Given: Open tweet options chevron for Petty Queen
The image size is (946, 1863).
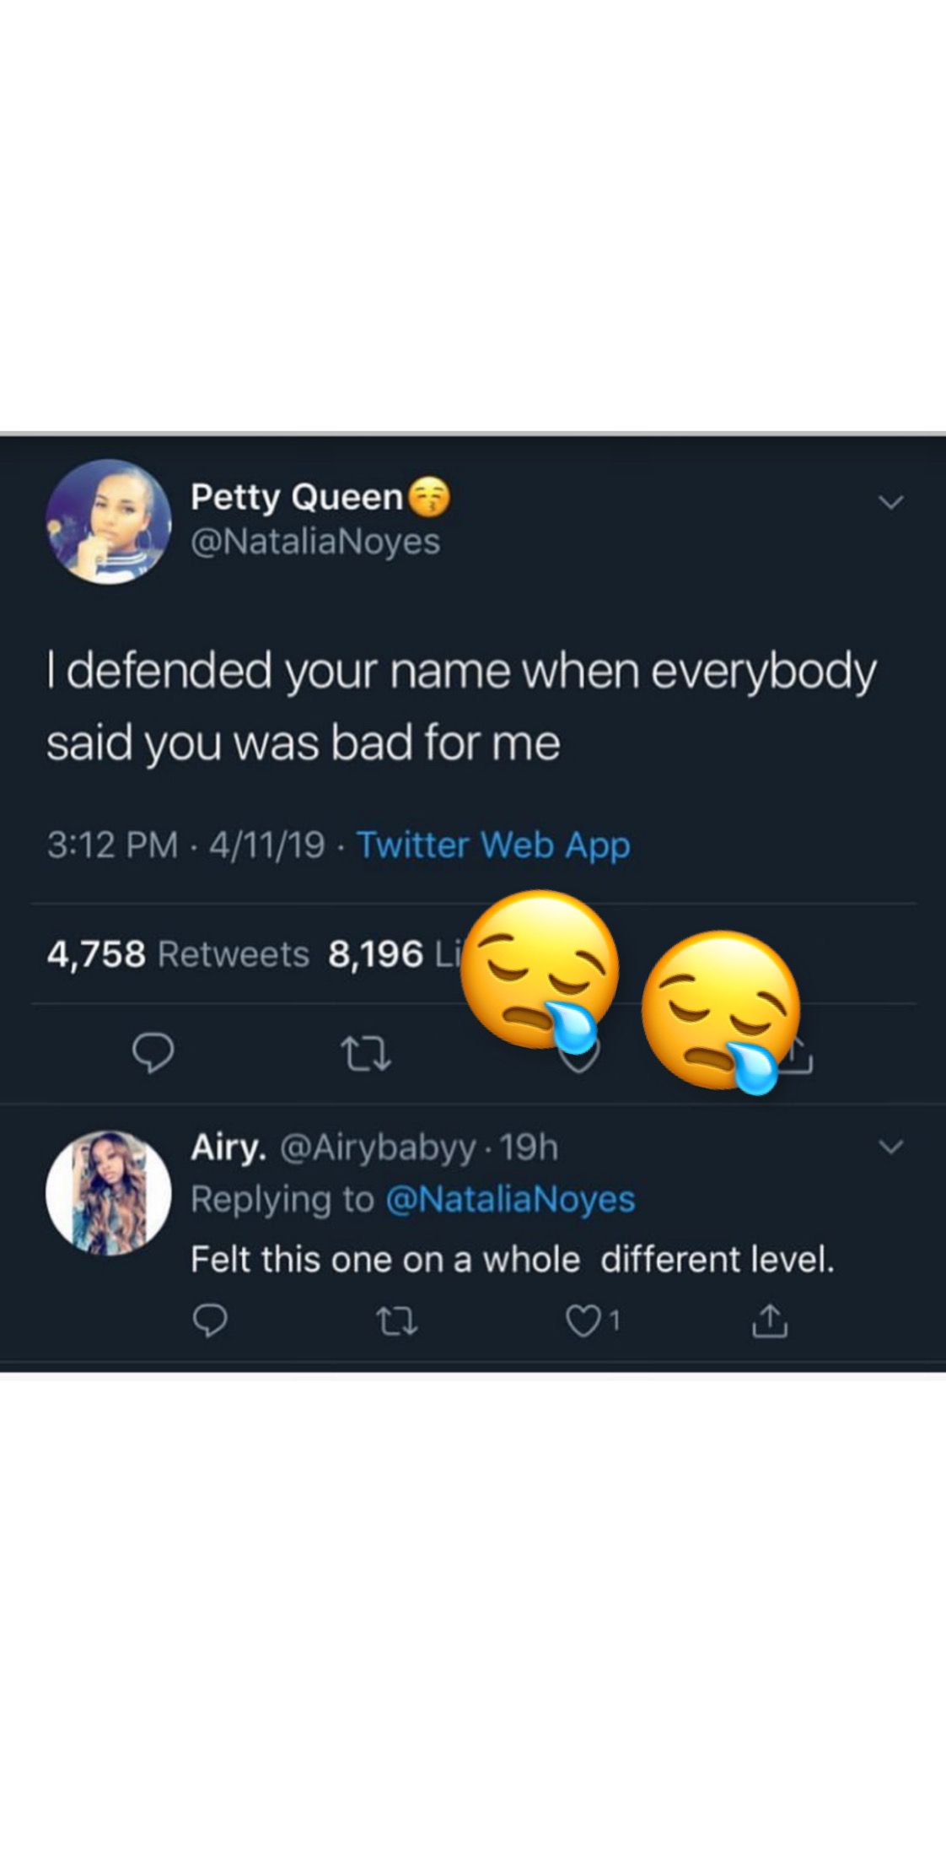Looking at the screenshot, I should (891, 502).
